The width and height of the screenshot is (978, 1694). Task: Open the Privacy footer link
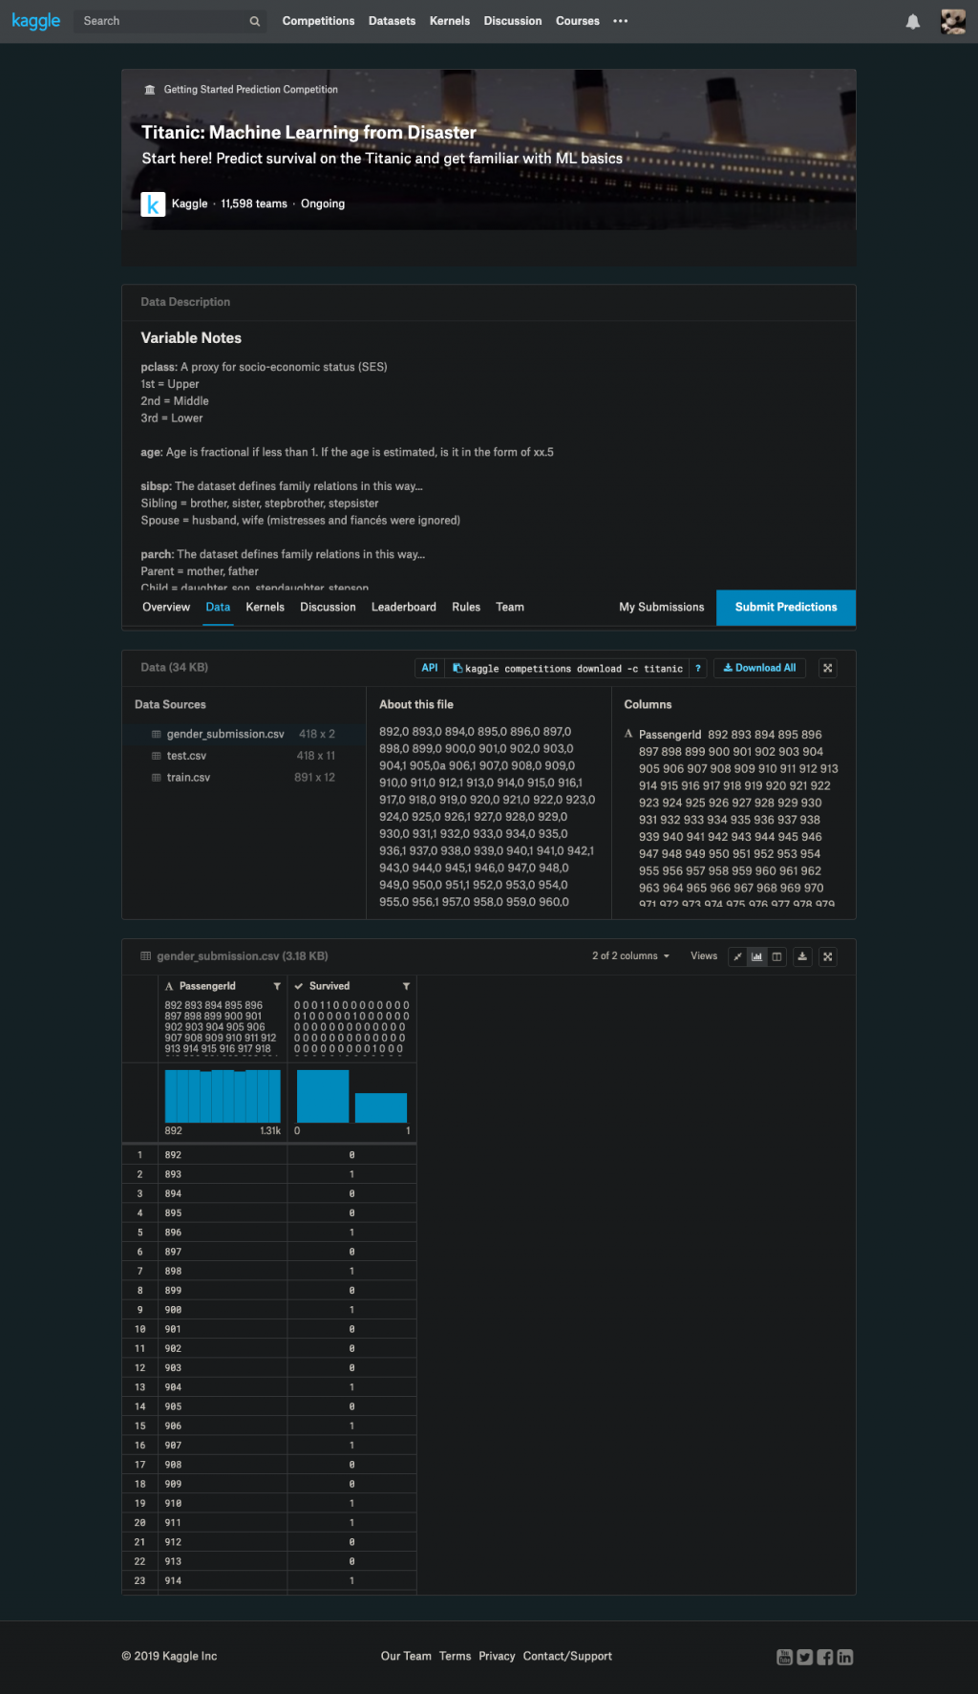coord(497,1657)
